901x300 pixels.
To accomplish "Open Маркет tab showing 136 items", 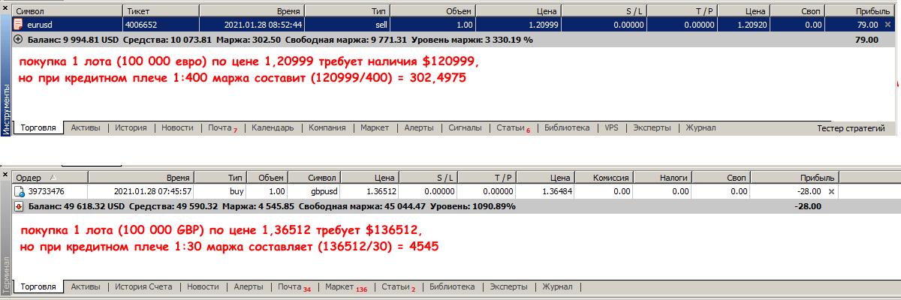I will [x=345, y=286].
